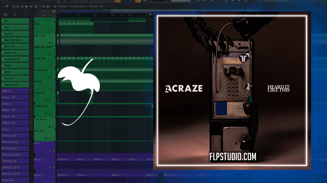This screenshot has height=183, width=327.
Task: Mute the Hat Loop track
Action: (x=54, y=43)
